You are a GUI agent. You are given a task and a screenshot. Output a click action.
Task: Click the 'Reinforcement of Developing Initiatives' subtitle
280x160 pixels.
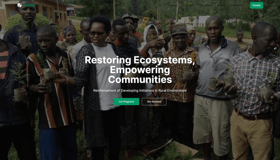140,91
